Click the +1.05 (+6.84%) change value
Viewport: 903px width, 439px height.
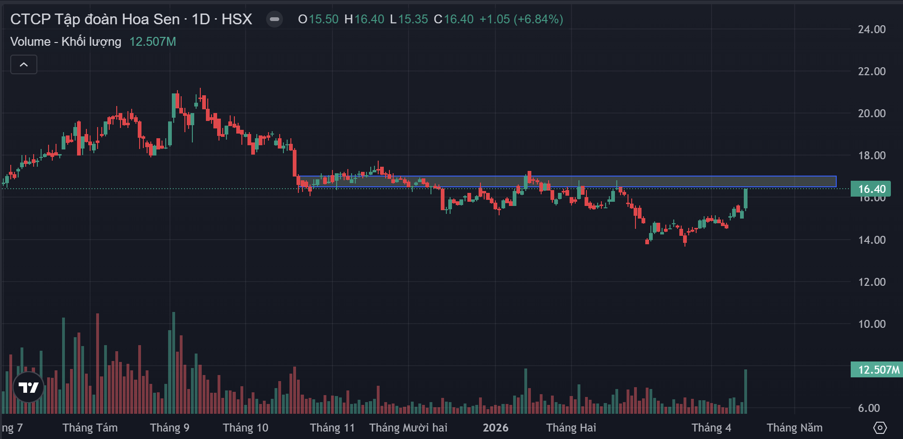point(521,19)
